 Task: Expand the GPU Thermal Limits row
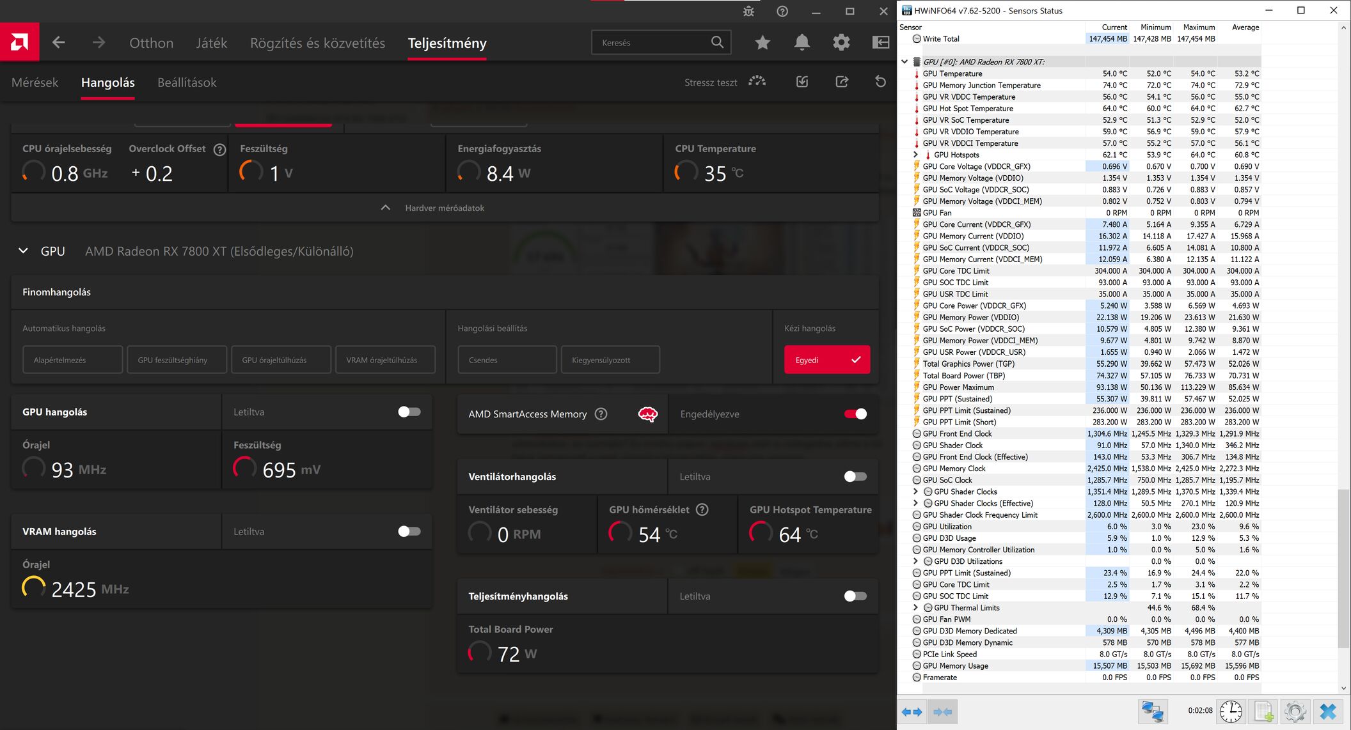[915, 608]
